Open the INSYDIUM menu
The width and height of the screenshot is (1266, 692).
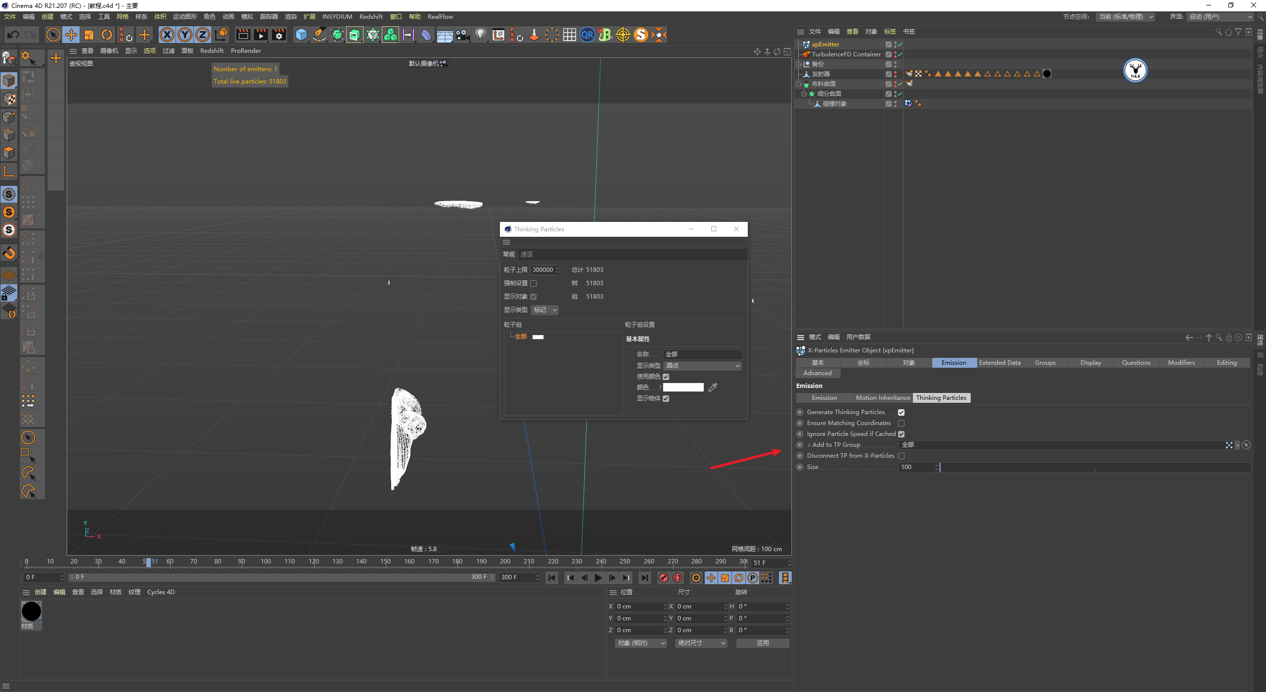[x=337, y=16]
